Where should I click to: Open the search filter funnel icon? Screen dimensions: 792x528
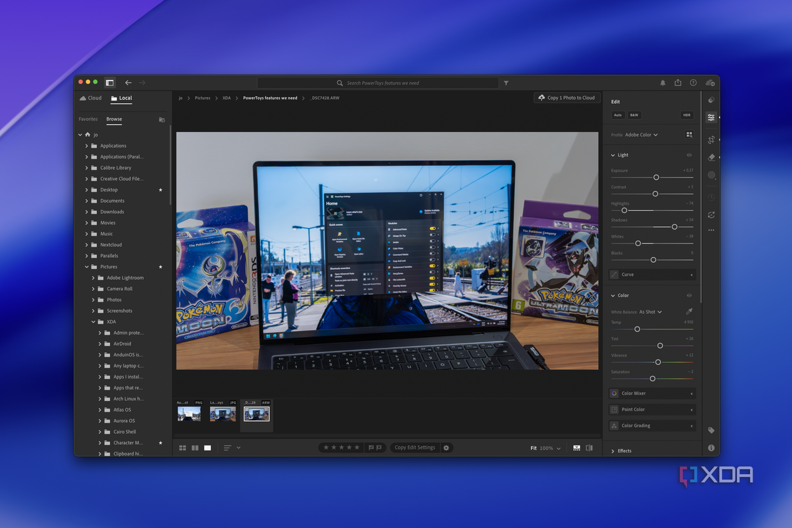[506, 83]
